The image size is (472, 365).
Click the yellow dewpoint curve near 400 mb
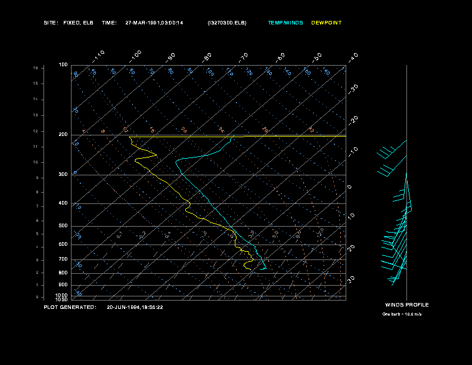point(190,203)
